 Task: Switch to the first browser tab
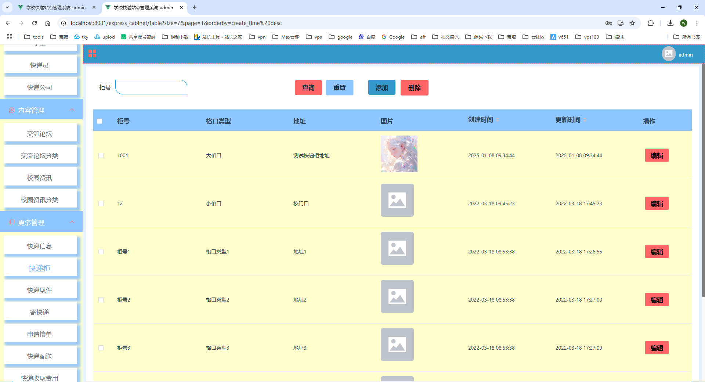(x=56, y=7)
